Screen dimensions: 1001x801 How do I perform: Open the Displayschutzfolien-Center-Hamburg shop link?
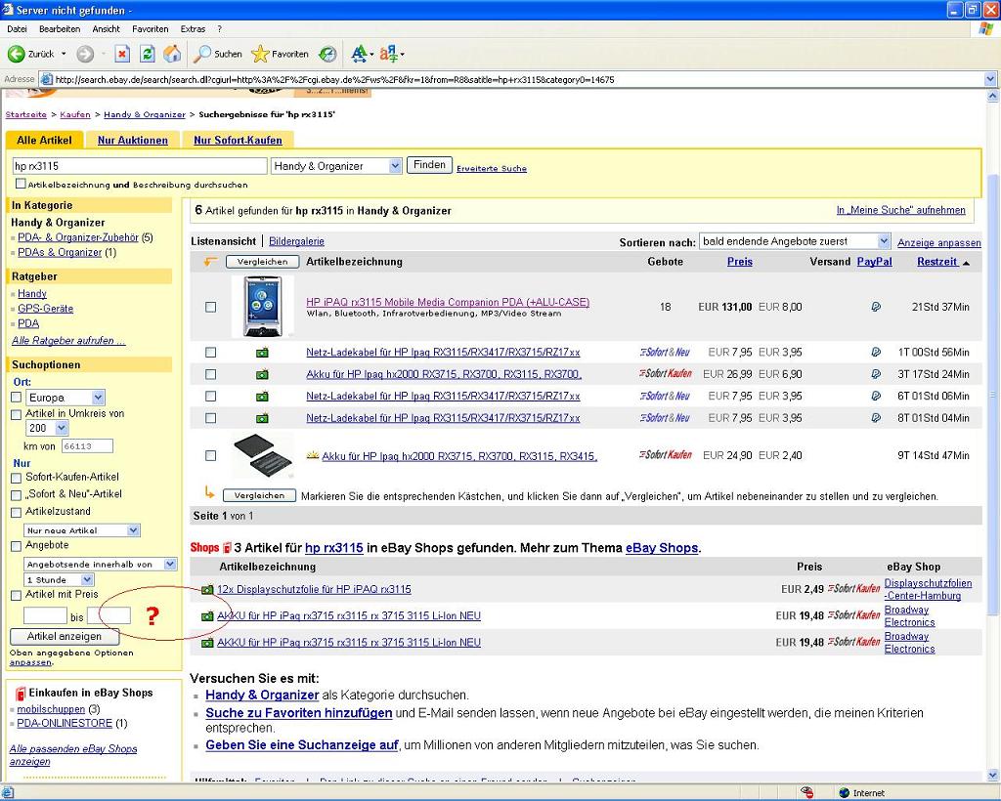[x=929, y=589]
